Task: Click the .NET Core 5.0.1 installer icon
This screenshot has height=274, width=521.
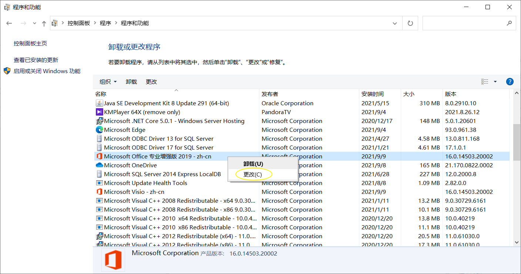Action: (x=99, y=121)
